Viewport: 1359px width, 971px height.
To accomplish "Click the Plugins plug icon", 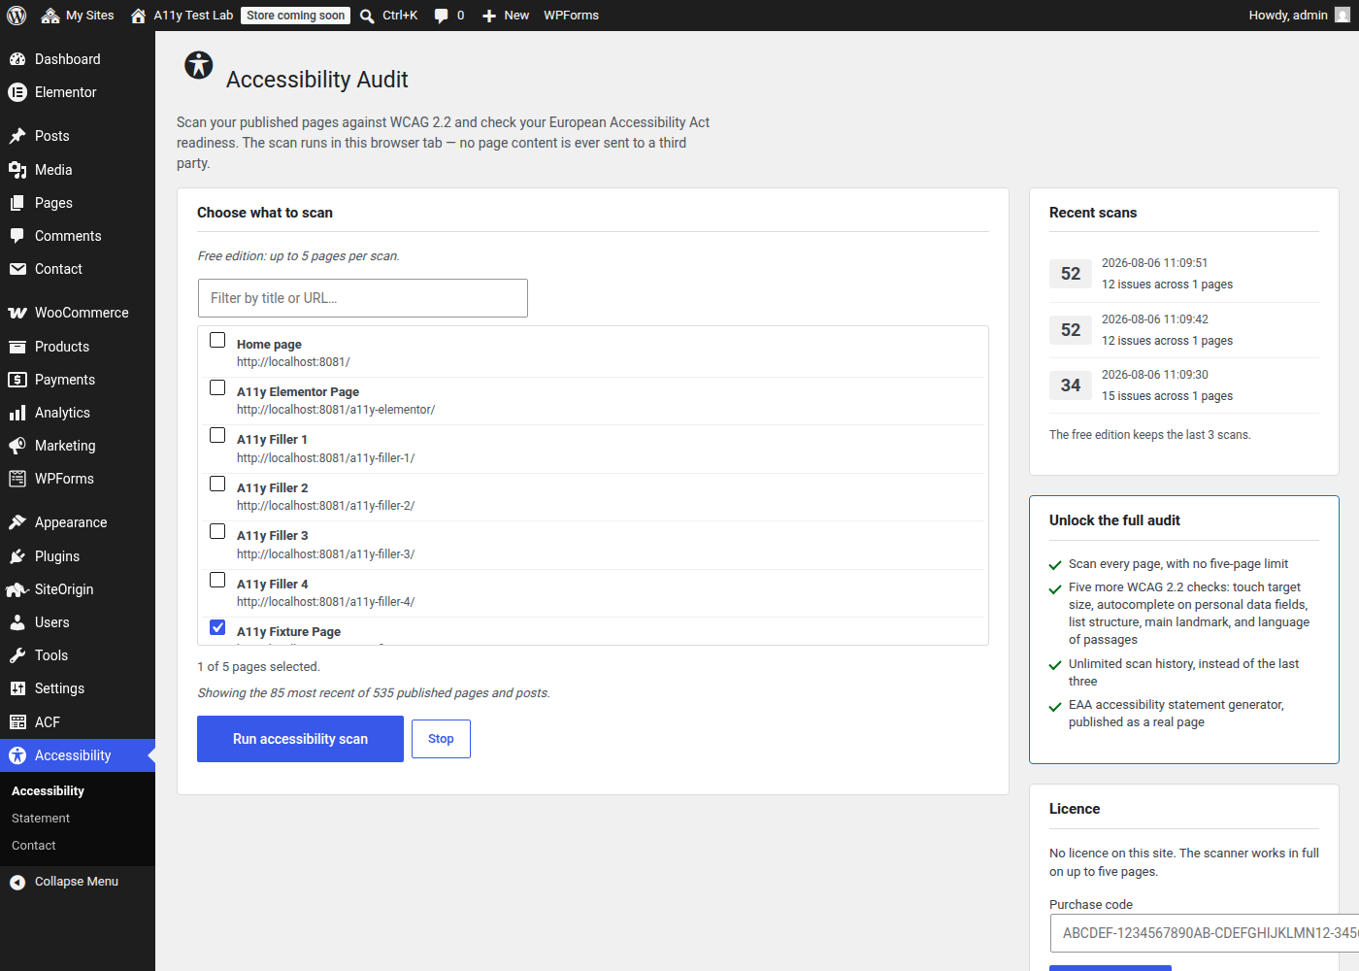I will point(17,556).
